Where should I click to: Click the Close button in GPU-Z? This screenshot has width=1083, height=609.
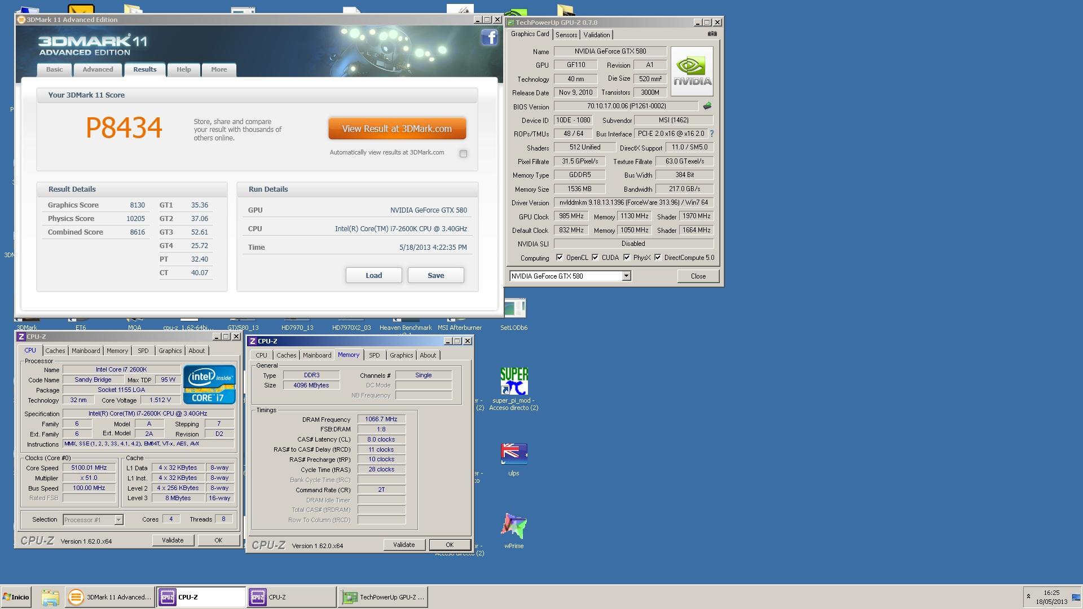pyautogui.click(x=698, y=276)
